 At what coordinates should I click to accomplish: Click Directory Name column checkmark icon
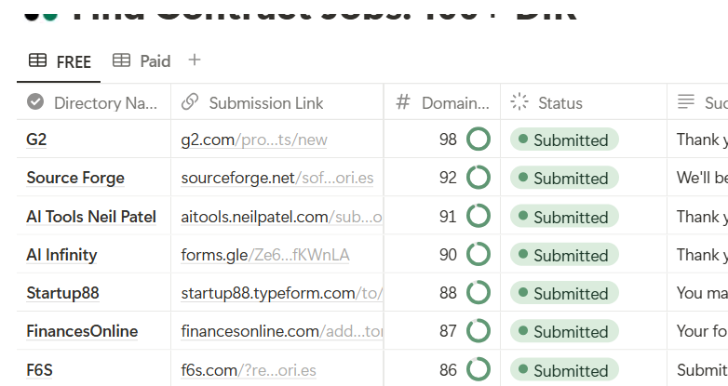(x=35, y=102)
